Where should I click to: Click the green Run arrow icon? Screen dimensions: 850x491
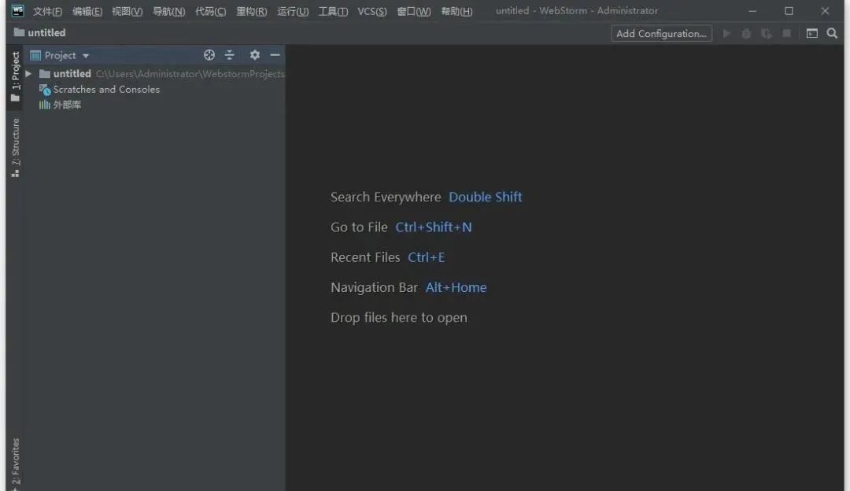point(726,33)
